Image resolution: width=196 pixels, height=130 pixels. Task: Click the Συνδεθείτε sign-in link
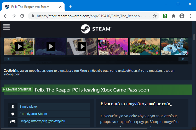pos(11,71)
